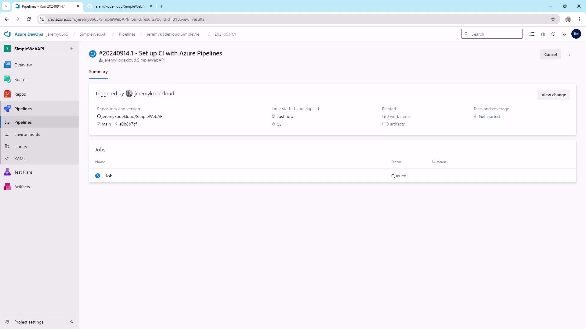Click jeremykodekloud.SimpleWe... breadcrumb
This screenshot has height=329, width=586.
click(x=175, y=34)
